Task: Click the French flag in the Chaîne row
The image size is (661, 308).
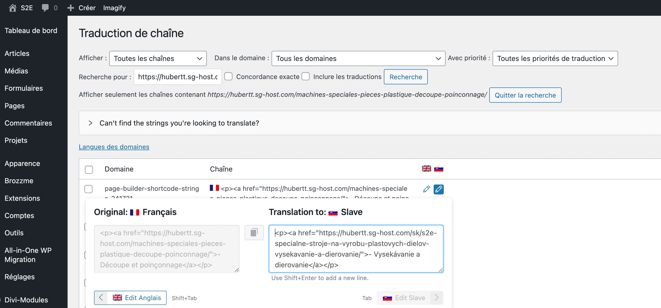Action: (x=214, y=188)
